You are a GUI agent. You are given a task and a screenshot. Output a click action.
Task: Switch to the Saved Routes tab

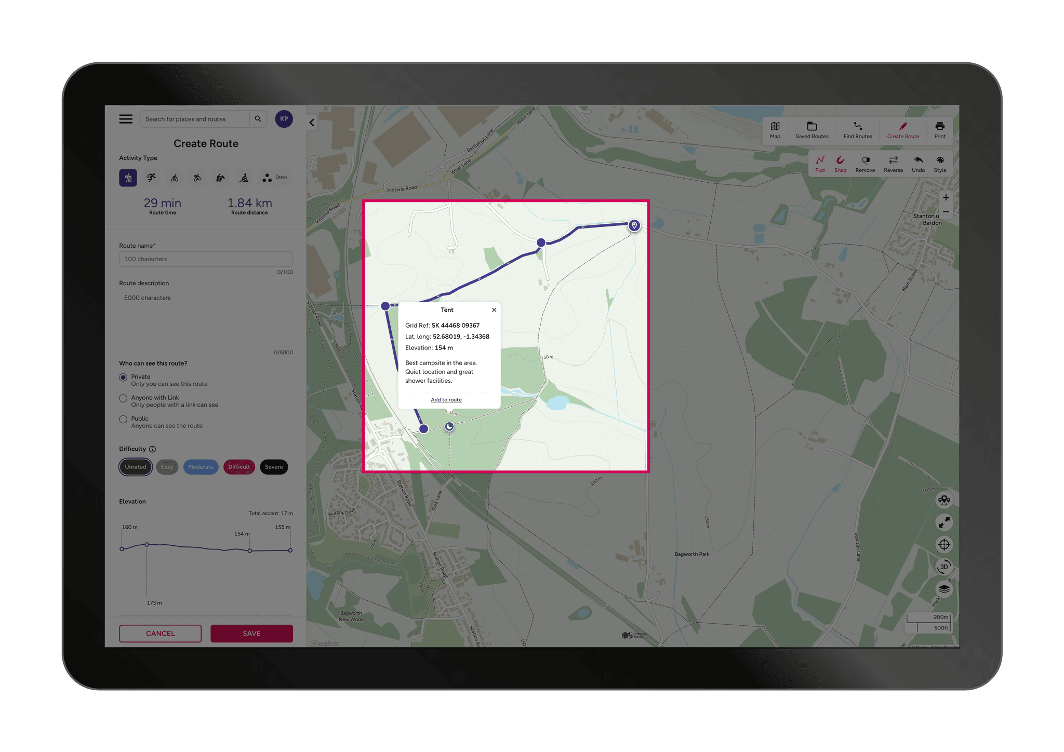point(812,130)
